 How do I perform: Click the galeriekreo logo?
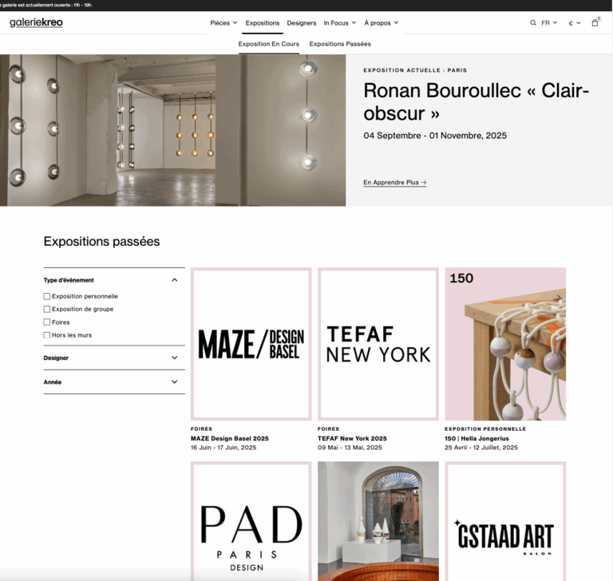pos(36,22)
